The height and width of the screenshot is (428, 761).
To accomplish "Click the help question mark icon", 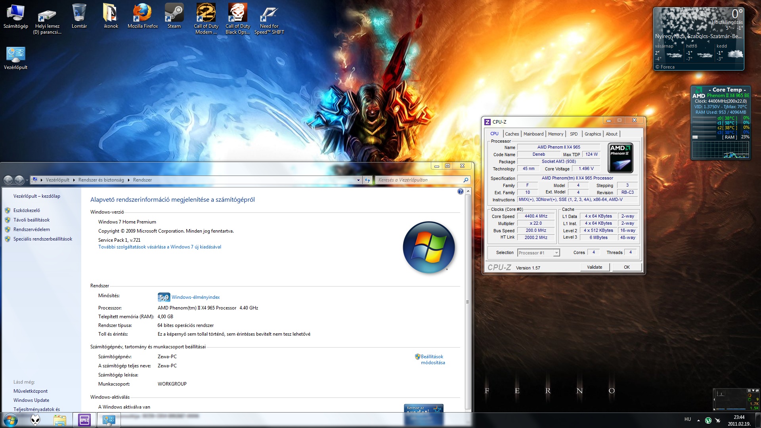I will (x=460, y=191).
